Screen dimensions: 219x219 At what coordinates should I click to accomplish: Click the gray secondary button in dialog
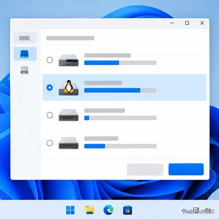145,169
